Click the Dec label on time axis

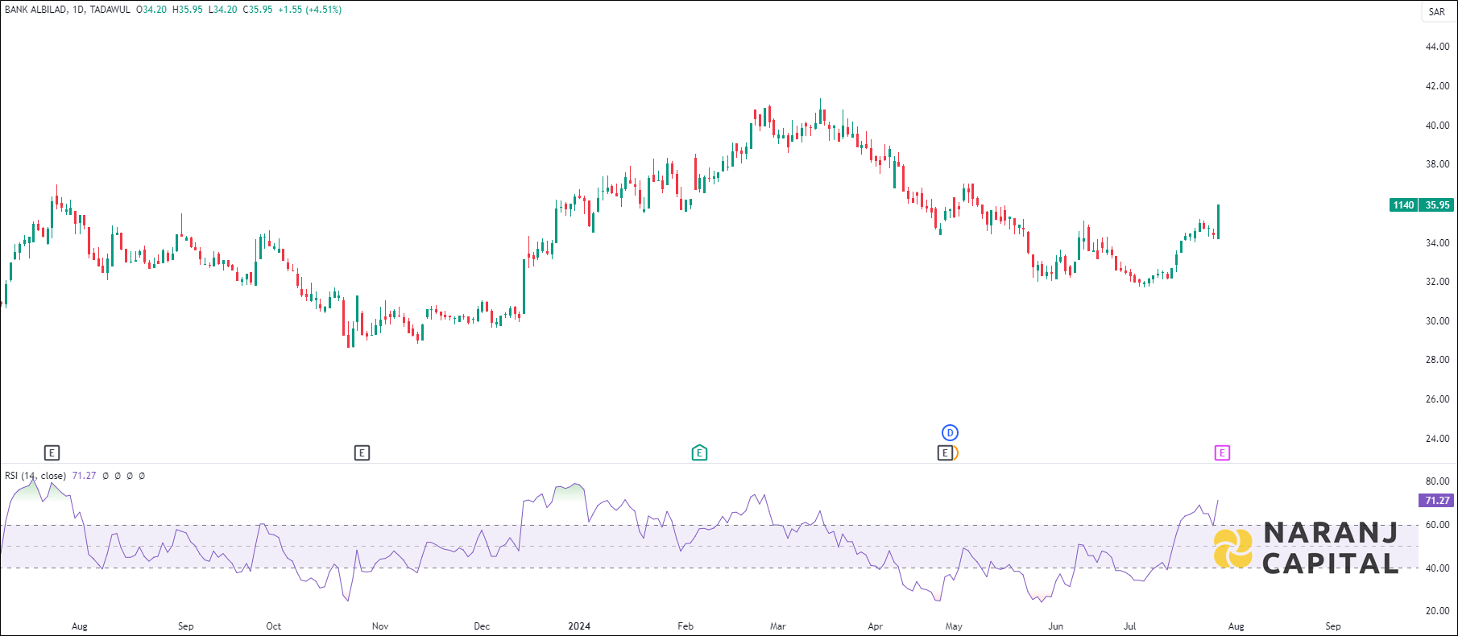pos(482,626)
